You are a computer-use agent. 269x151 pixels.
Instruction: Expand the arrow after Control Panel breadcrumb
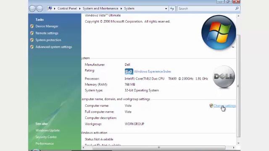[x=80, y=8]
